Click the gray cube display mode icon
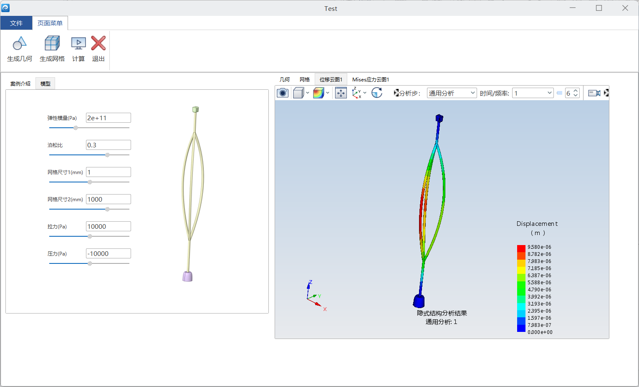This screenshot has height=387, width=639. 298,93
